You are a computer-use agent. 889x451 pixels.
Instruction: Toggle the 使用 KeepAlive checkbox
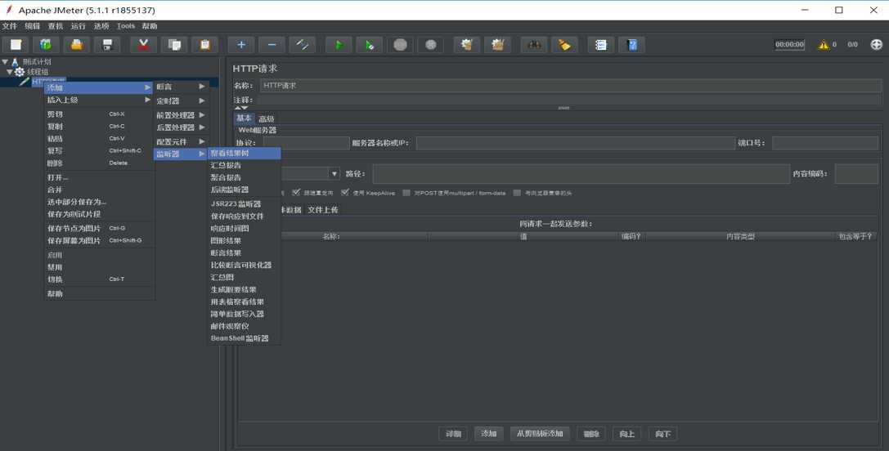[x=344, y=193]
